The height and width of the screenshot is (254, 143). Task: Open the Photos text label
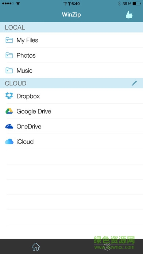26,55
